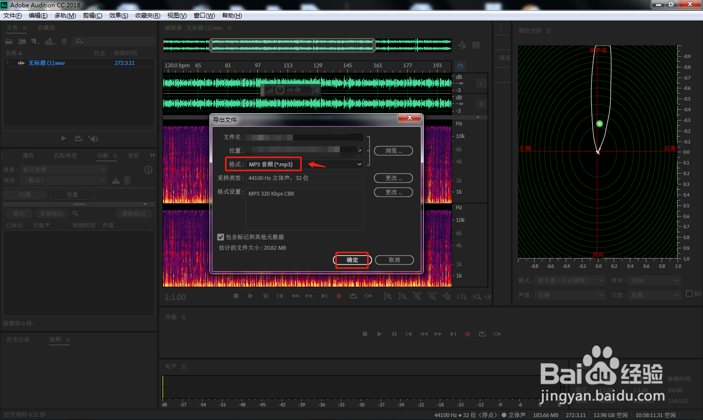Open the 效果 标记音频 dropdown
The width and height of the screenshot is (703, 420).
pos(63,170)
